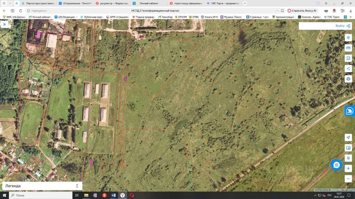The image size is (355, 199).
Task: Select the Портал пространственных tab
Action: [38, 3]
